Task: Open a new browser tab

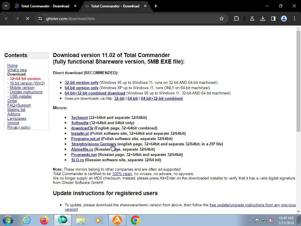Action: pyautogui.click(x=156, y=6)
